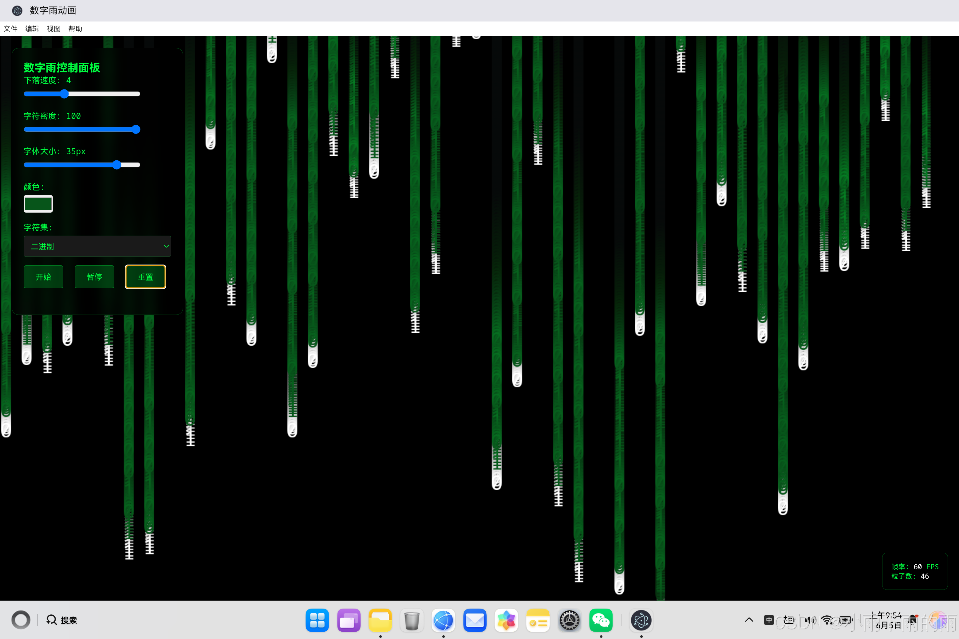
Task: Expand the system tray up arrow
Action: pyautogui.click(x=749, y=620)
